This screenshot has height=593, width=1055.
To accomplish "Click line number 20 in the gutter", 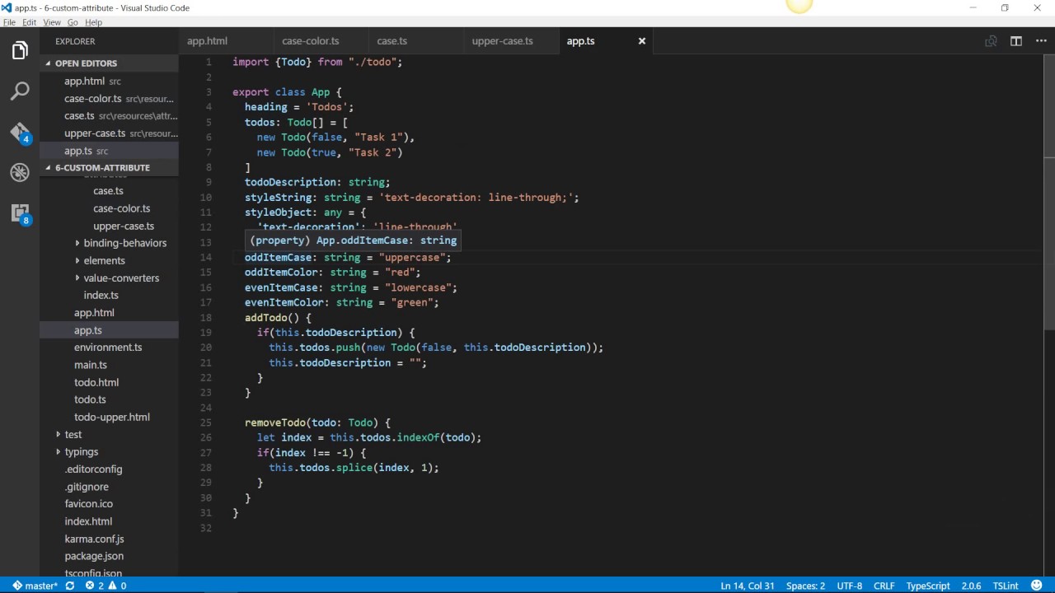I will 206,348.
